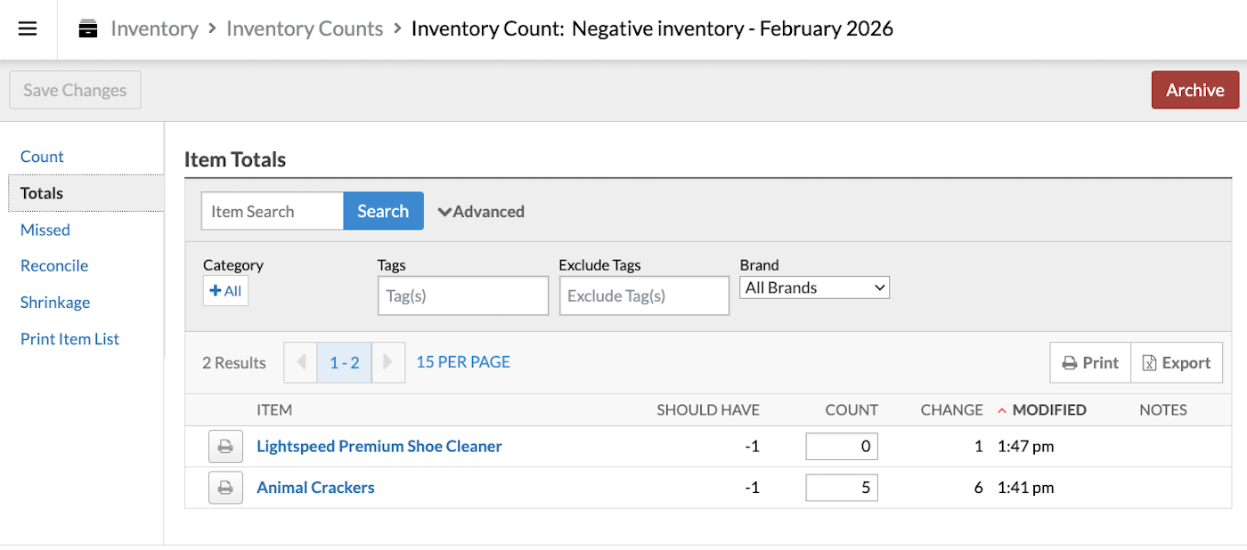
Task: Change results shown via 15 PER PAGE
Action: pos(462,361)
